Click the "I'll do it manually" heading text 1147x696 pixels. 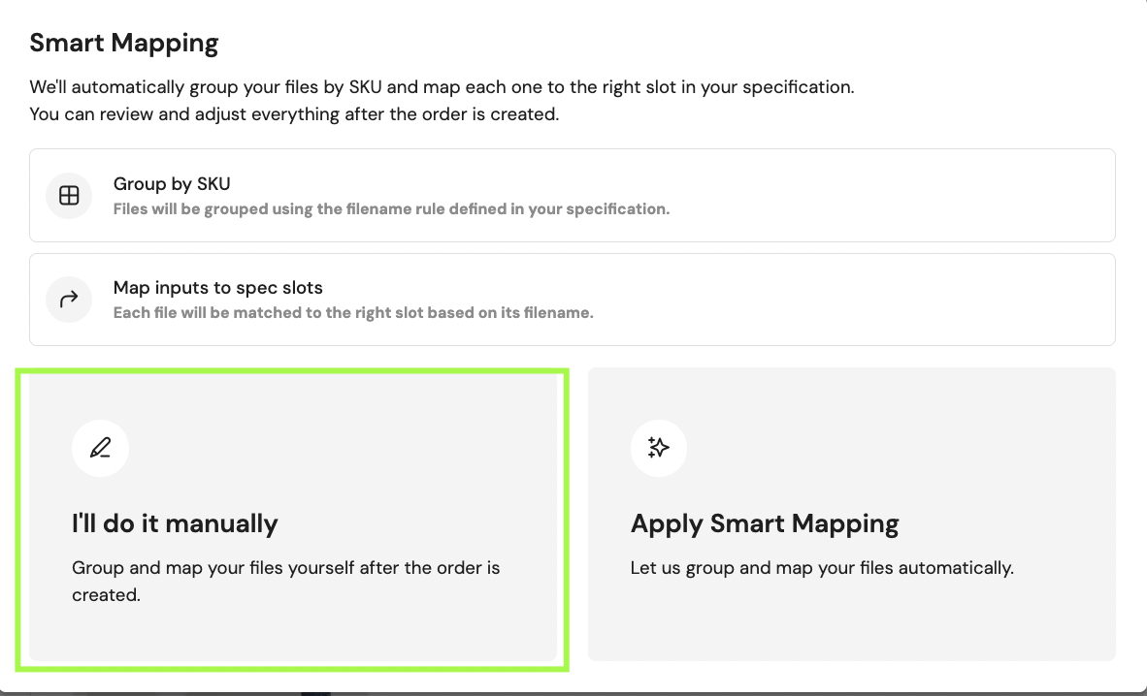coord(175,523)
